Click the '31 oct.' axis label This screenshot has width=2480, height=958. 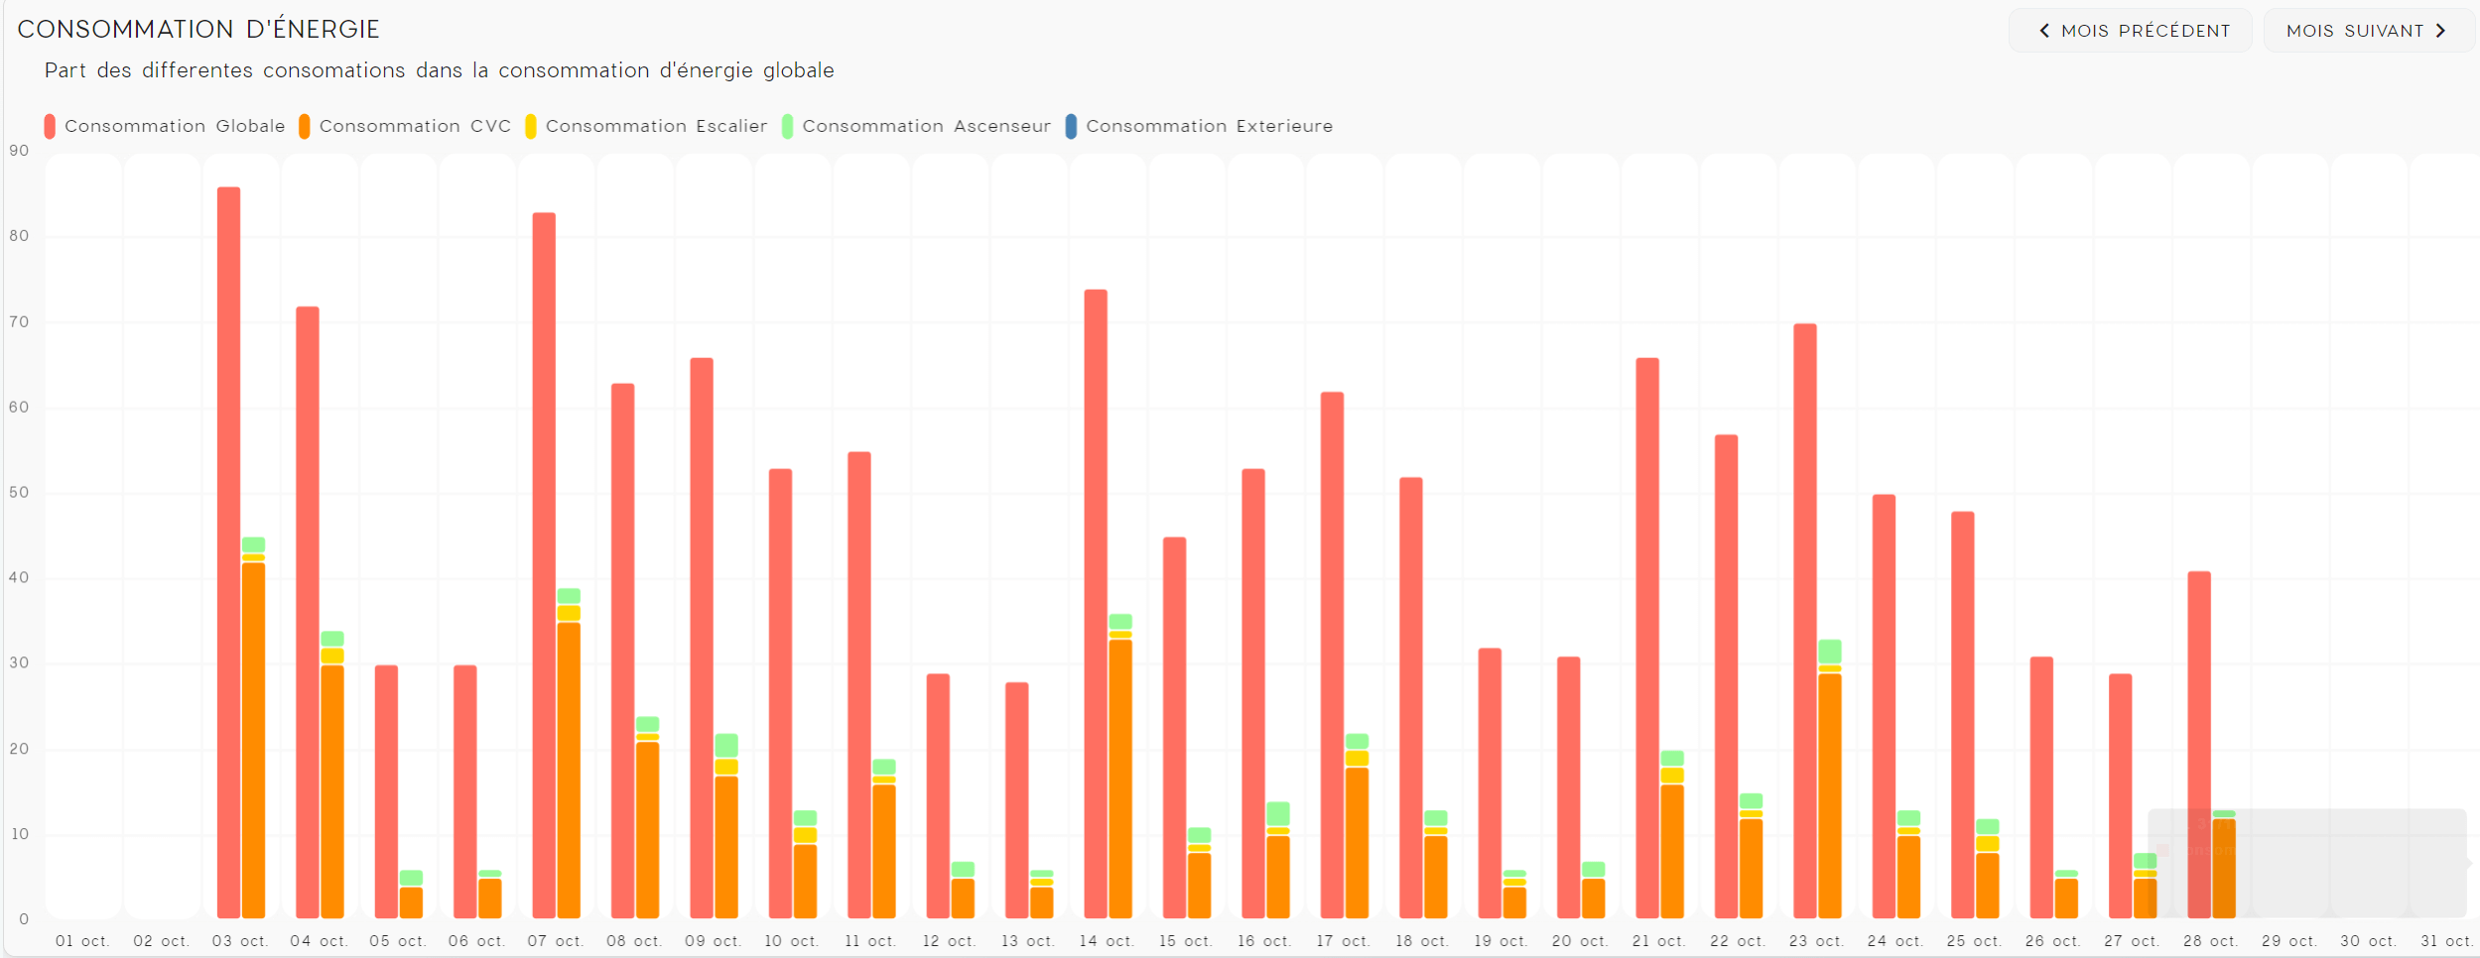[2447, 940]
